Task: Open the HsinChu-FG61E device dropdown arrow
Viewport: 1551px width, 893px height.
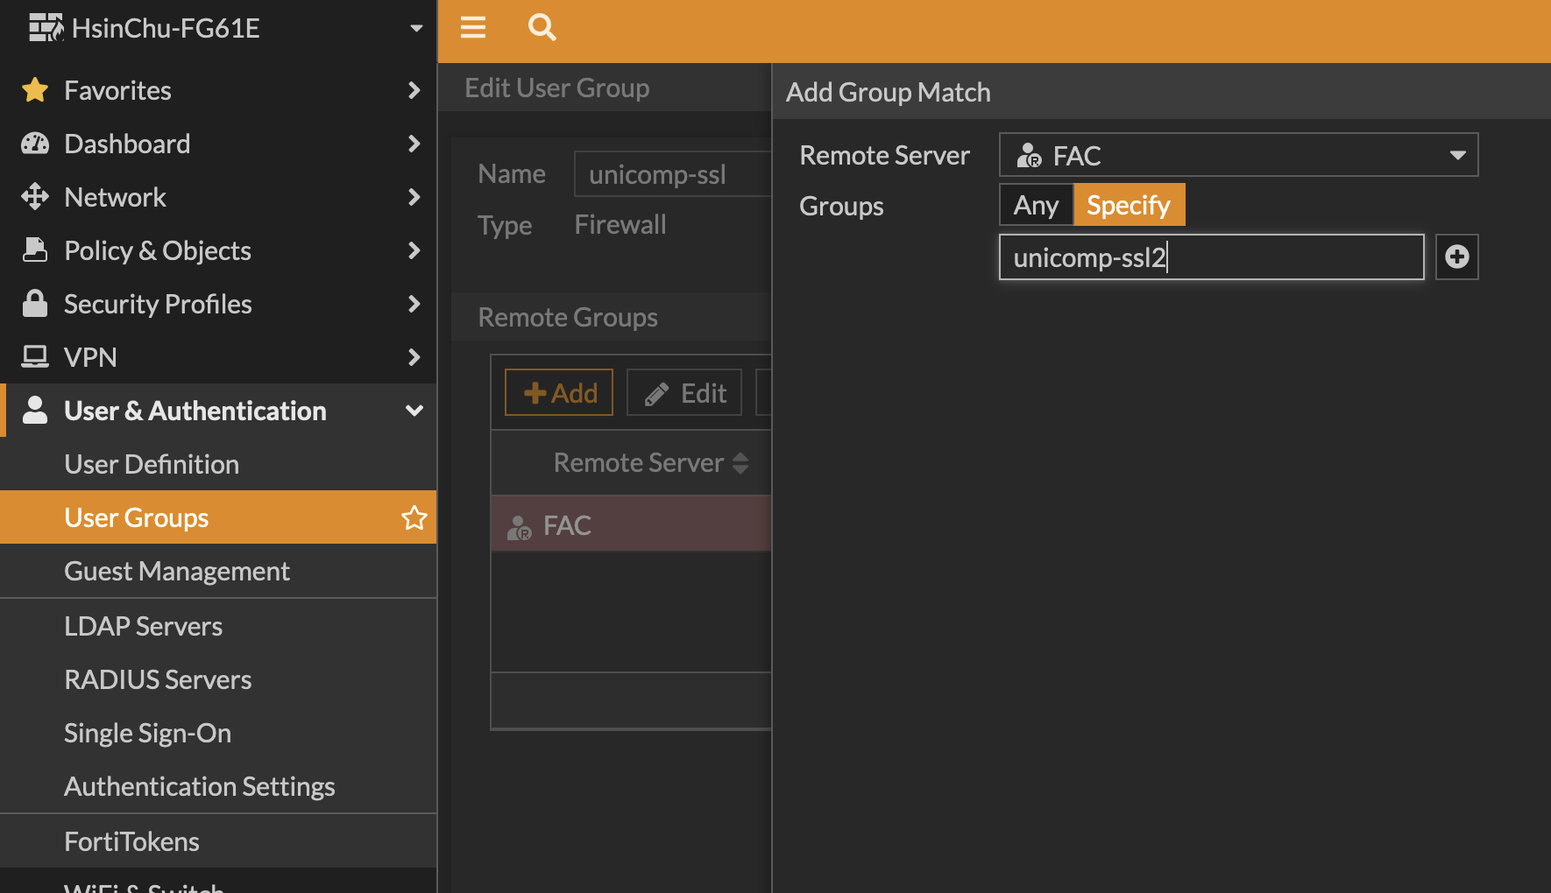Action: click(416, 28)
